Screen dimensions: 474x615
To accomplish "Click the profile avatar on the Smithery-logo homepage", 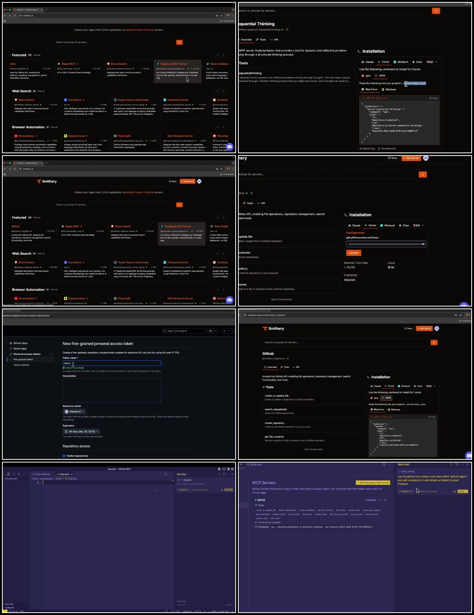I will pos(199,181).
